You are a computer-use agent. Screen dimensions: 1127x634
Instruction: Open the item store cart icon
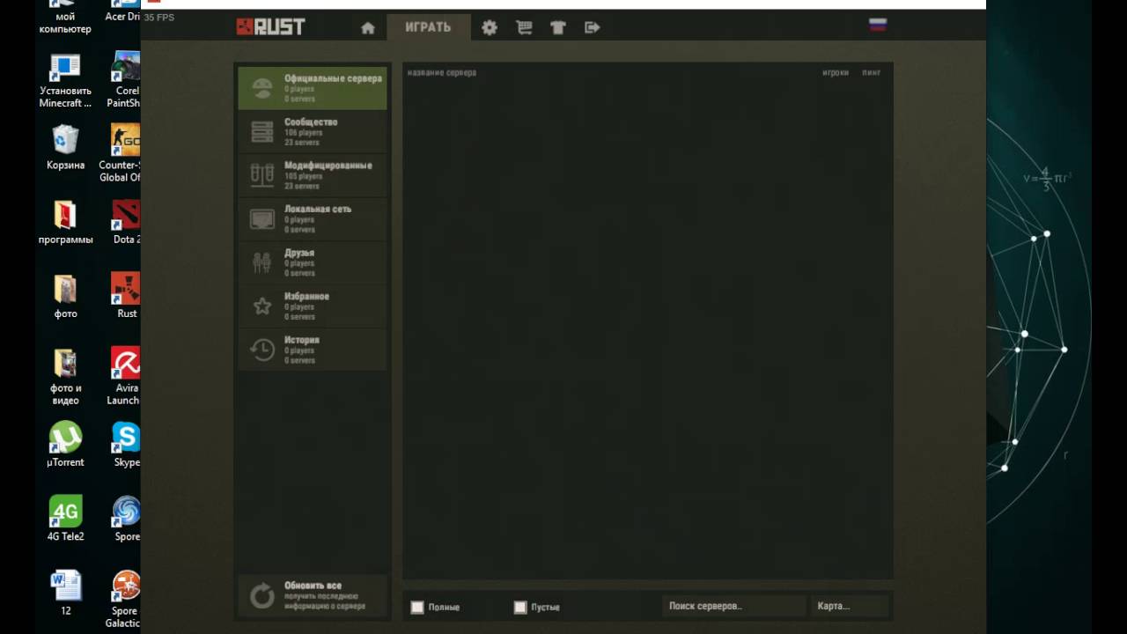(524, 27)
